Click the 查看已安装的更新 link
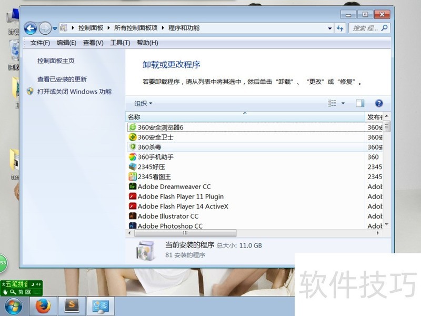The height and width of the screenshot is (316, 421). pyautogui.click(x=62, y=80)
